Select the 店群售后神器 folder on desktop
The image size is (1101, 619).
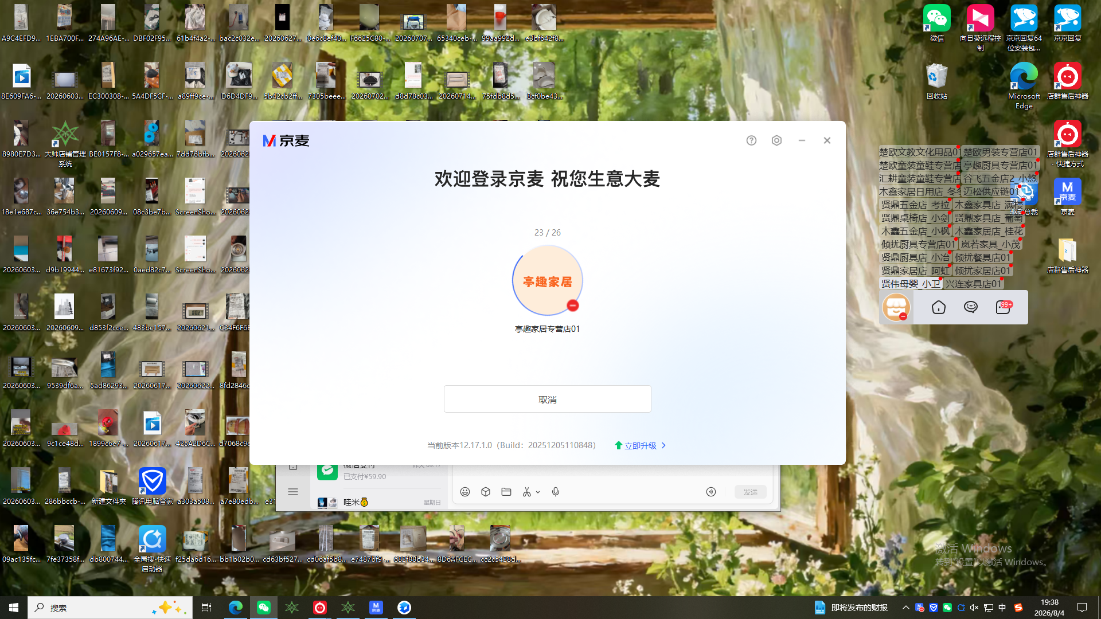(1068, 255)
